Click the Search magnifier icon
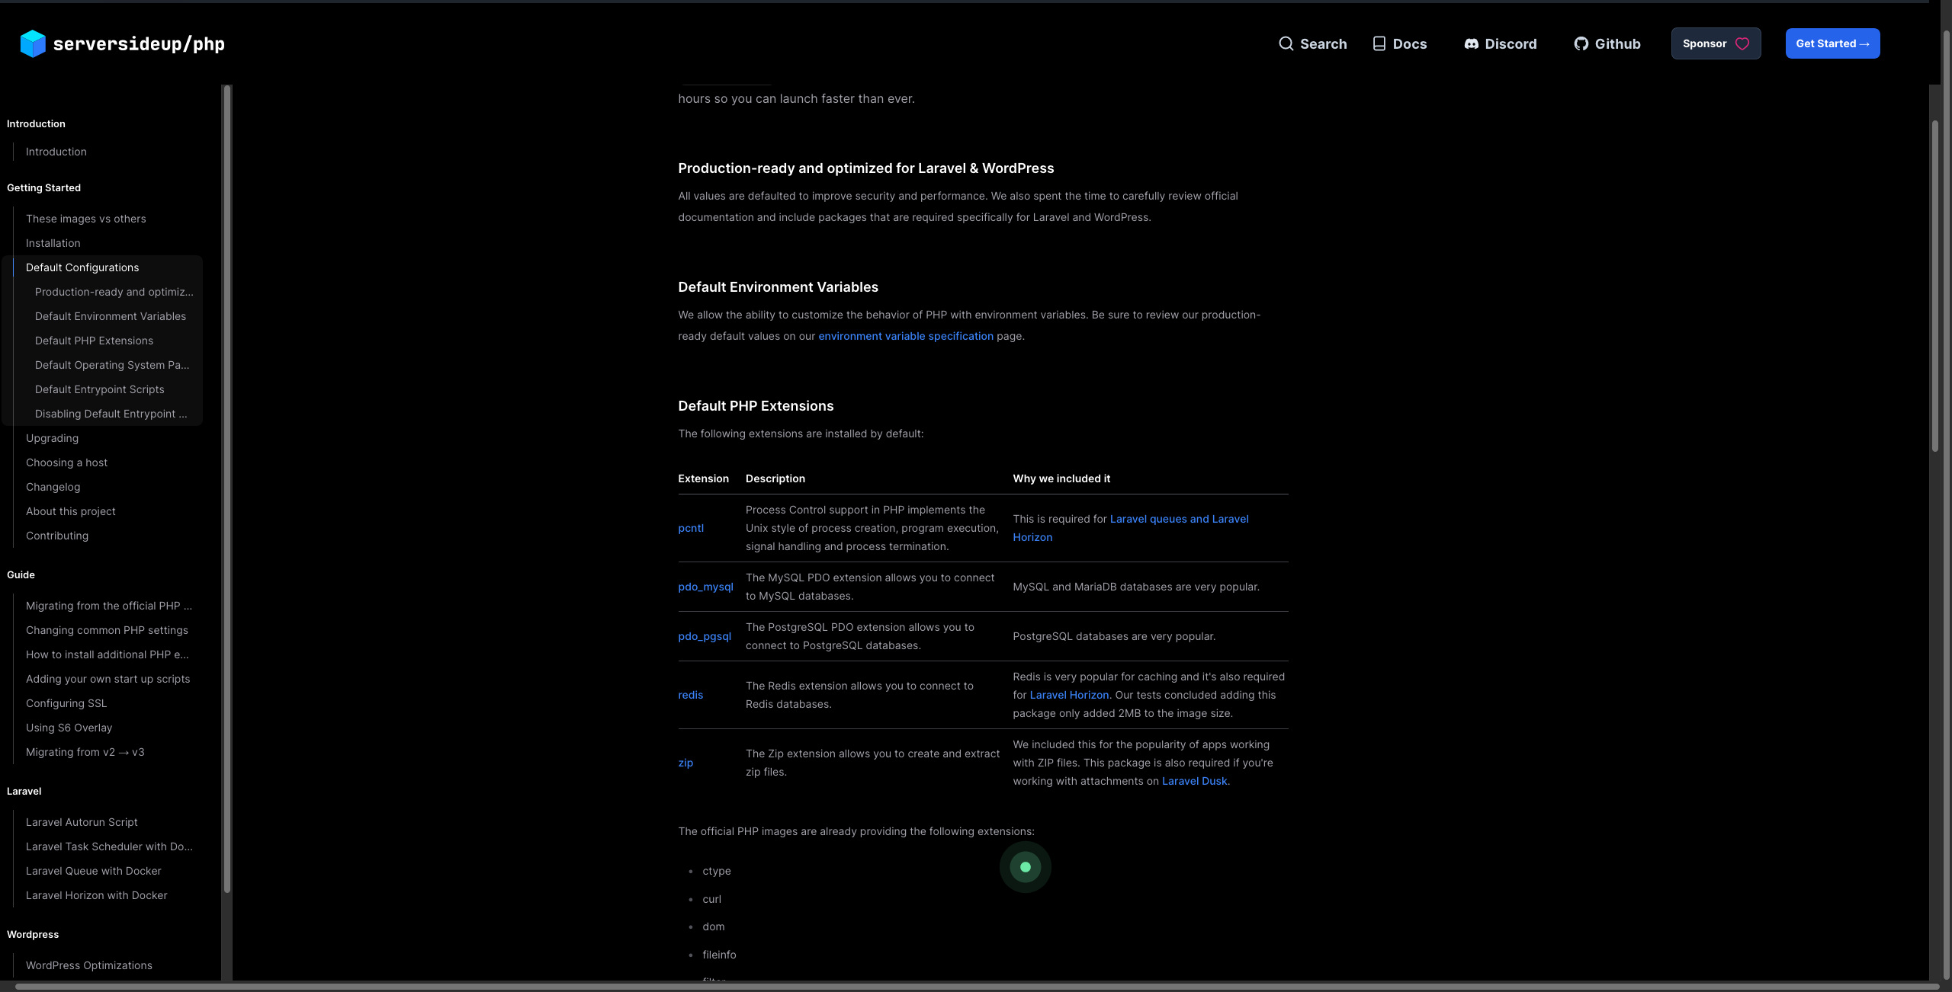The image size is (1952, 992). point(1286,43)
